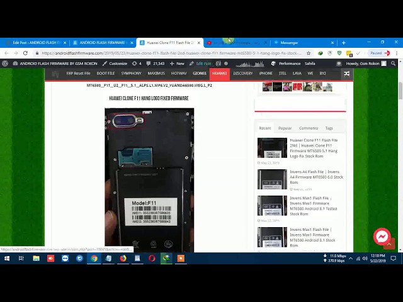The image size is (403, 302).
Task: Open Task View on the taskbar
Action: [x=21, y=259]
